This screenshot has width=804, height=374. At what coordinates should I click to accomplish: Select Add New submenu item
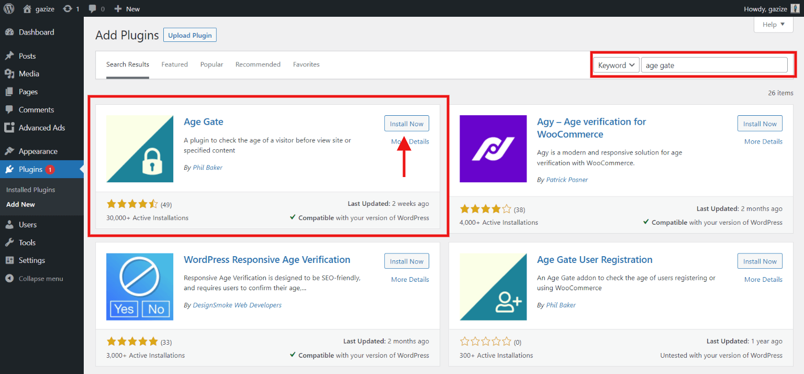(x=20, y=204)
